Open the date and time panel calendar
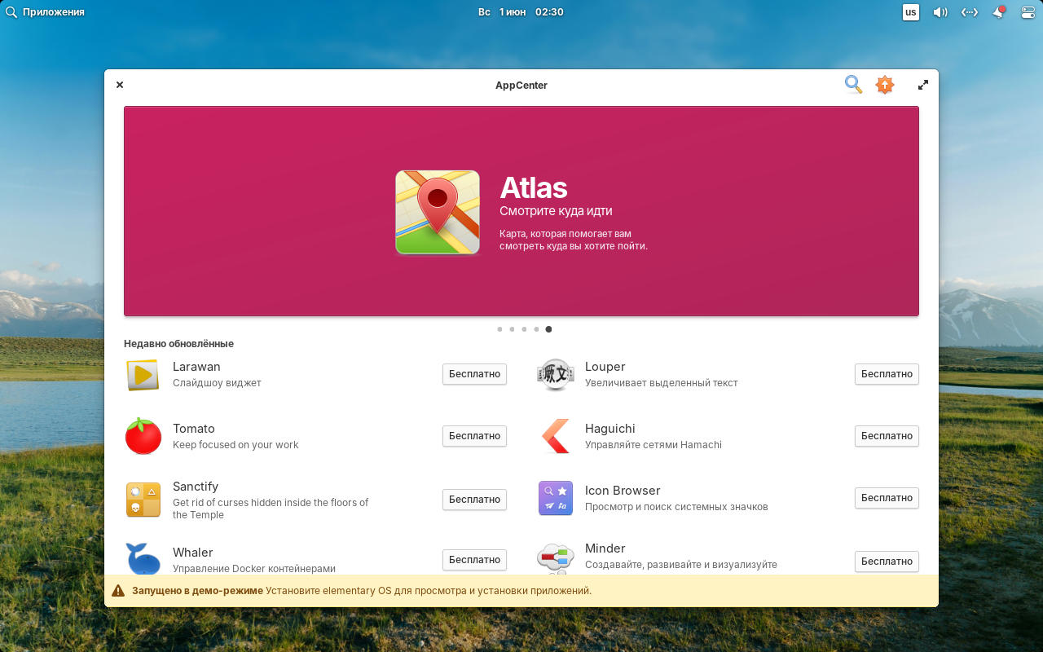The image size is (1043, 652). coord(521,12)
